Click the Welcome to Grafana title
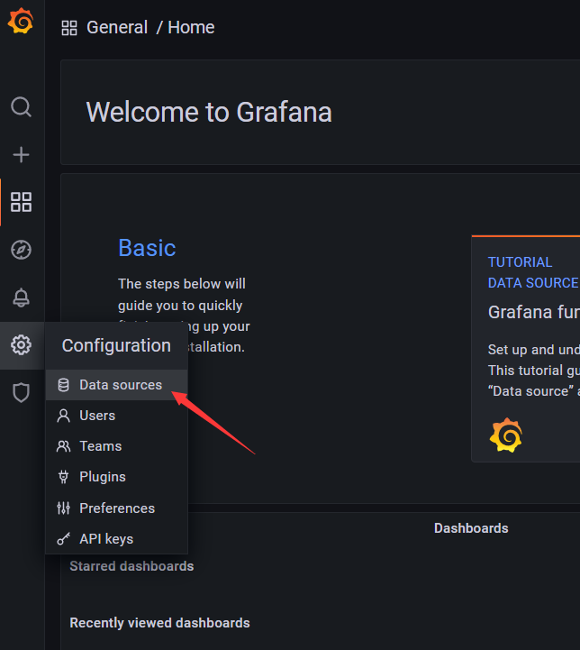The image size is (580, 650). (209, 113)
